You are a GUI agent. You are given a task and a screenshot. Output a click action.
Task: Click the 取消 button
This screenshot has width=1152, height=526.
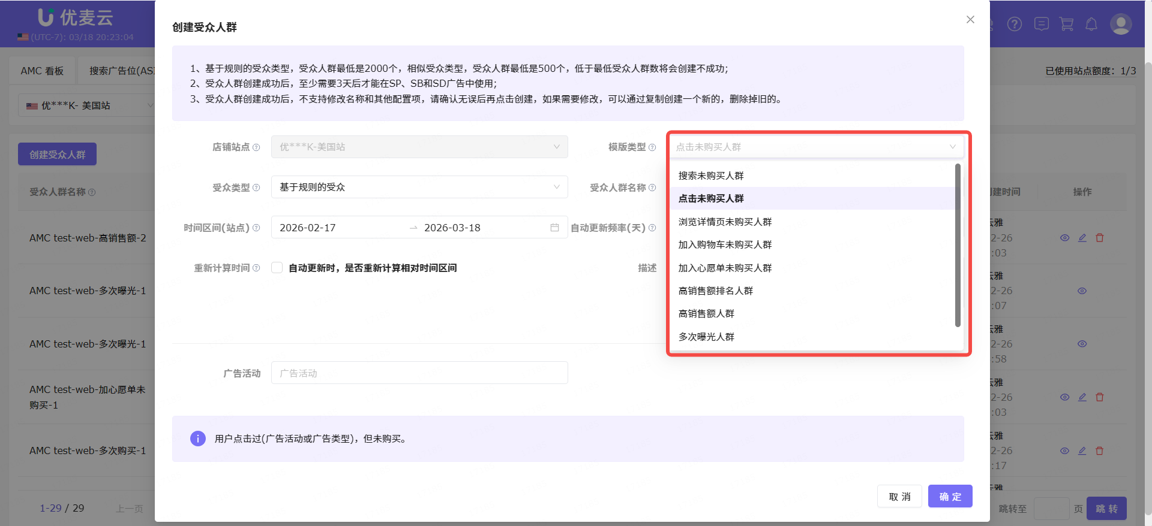(x=899, y=496)
